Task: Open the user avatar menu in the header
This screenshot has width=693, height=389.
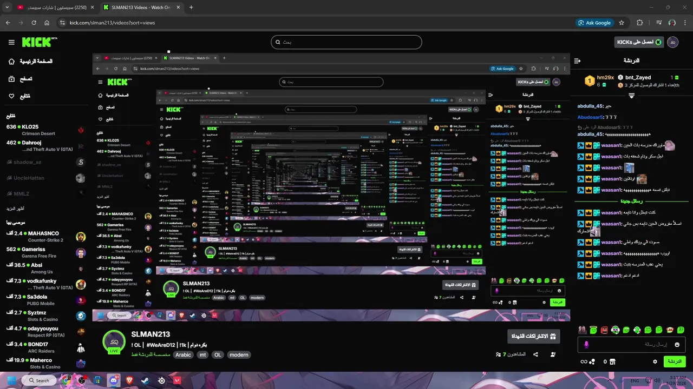Action: pyautogui.click(x=673, y=42)
